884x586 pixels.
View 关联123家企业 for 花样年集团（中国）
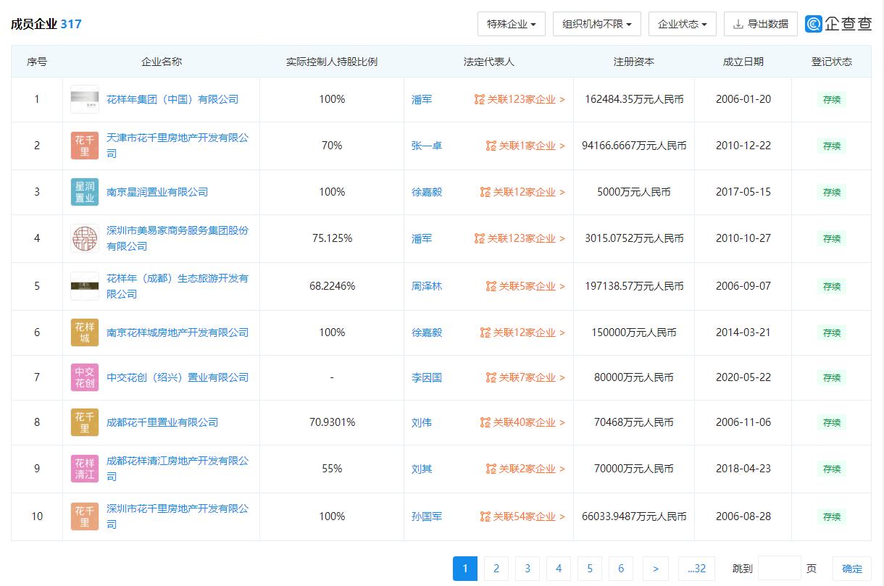[520, 99]
